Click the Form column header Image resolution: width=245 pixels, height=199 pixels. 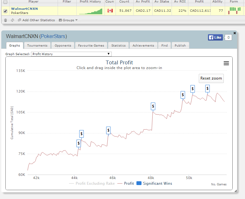tap(234, 2)
